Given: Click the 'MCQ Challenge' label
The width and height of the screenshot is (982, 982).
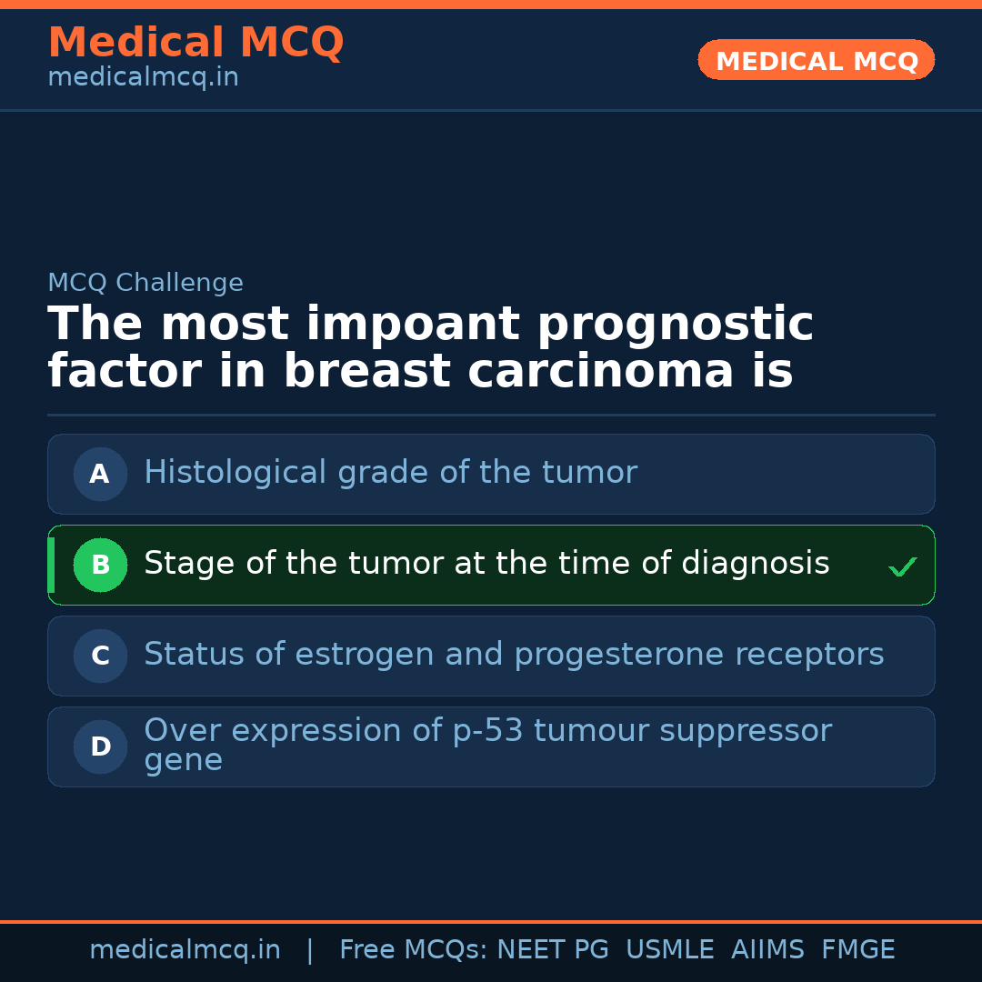Looking at the screenshot, I should [x=145, y=283].
